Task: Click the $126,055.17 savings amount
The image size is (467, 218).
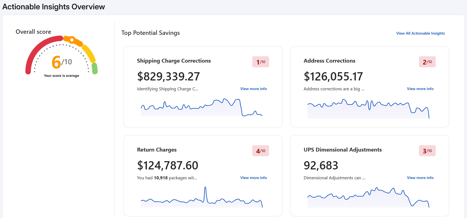Action: [333, 76]
